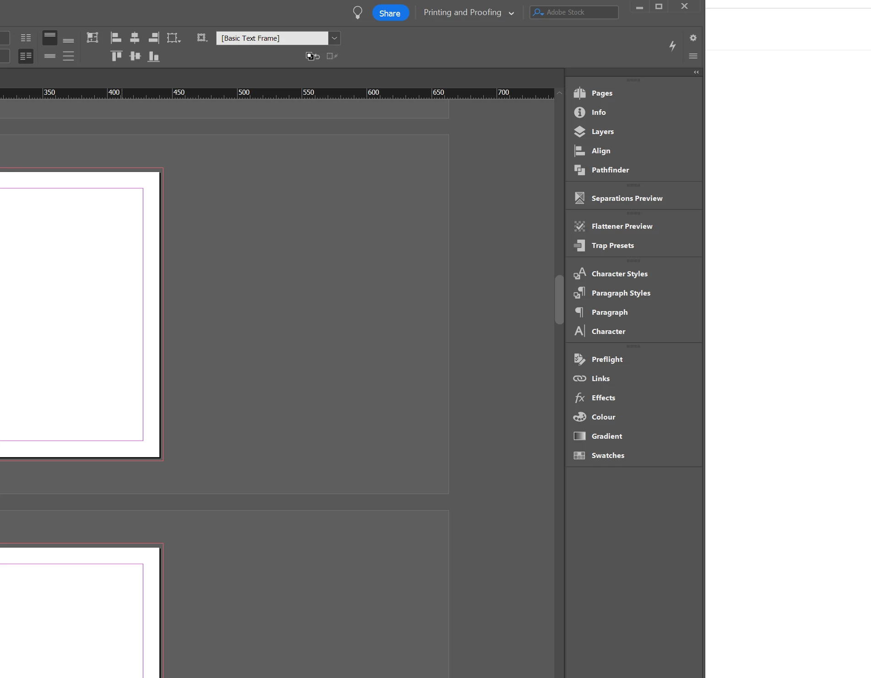Collapse the panel dock double-arrow
871x678 pixels.
696,72
